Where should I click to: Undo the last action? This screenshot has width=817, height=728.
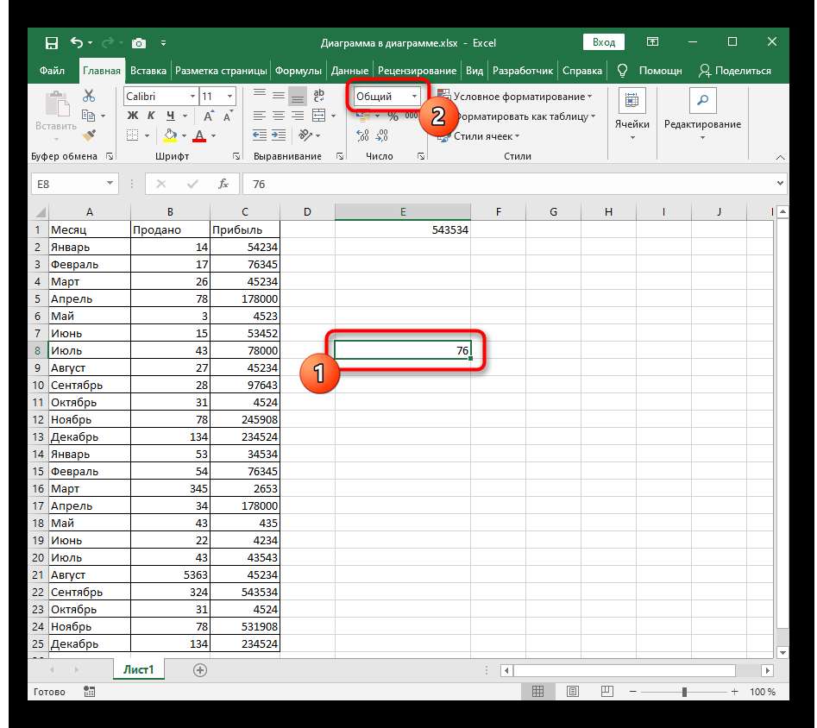(x=77, y=43)
